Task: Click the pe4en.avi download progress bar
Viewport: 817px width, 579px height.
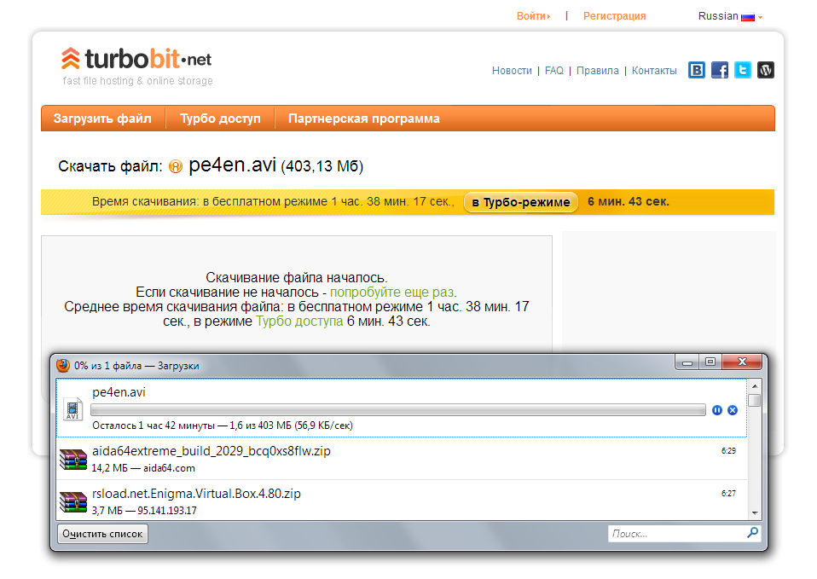Action: tap(398, 409)
